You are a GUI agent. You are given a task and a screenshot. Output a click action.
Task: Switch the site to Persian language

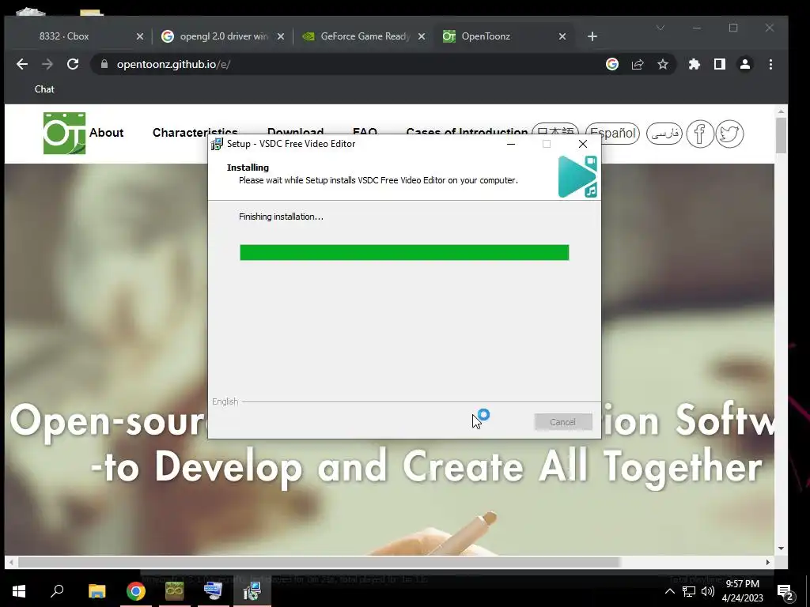(x=664, y=134)
